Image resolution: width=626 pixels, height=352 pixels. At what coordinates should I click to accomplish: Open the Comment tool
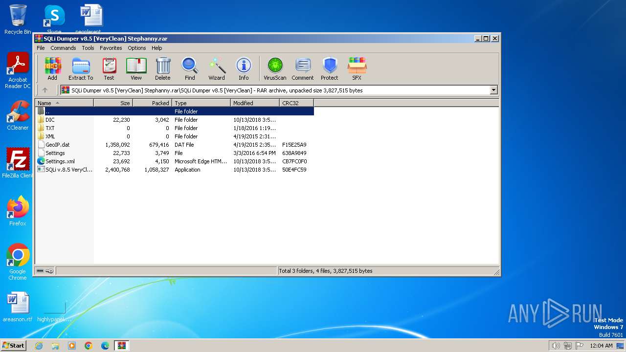(x=303, y=68)
